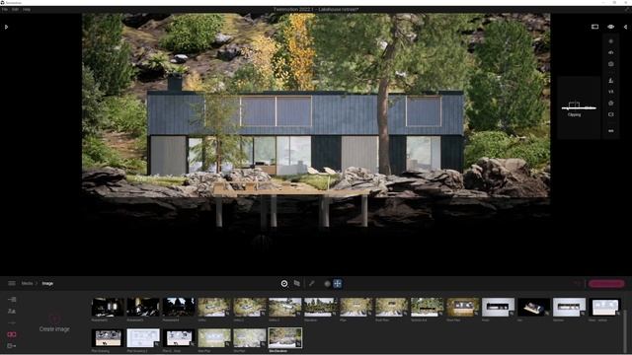632x355 pixels.
Task: Select the Clipping view option
Action: [579, 107]
